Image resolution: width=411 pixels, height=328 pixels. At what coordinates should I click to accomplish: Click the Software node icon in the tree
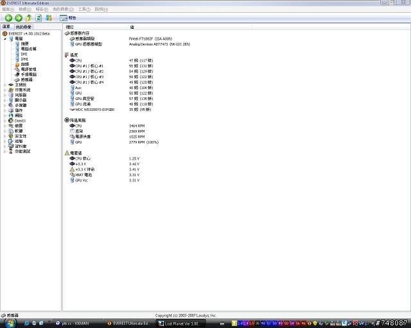pyautogui.click(x=11, y=131)
